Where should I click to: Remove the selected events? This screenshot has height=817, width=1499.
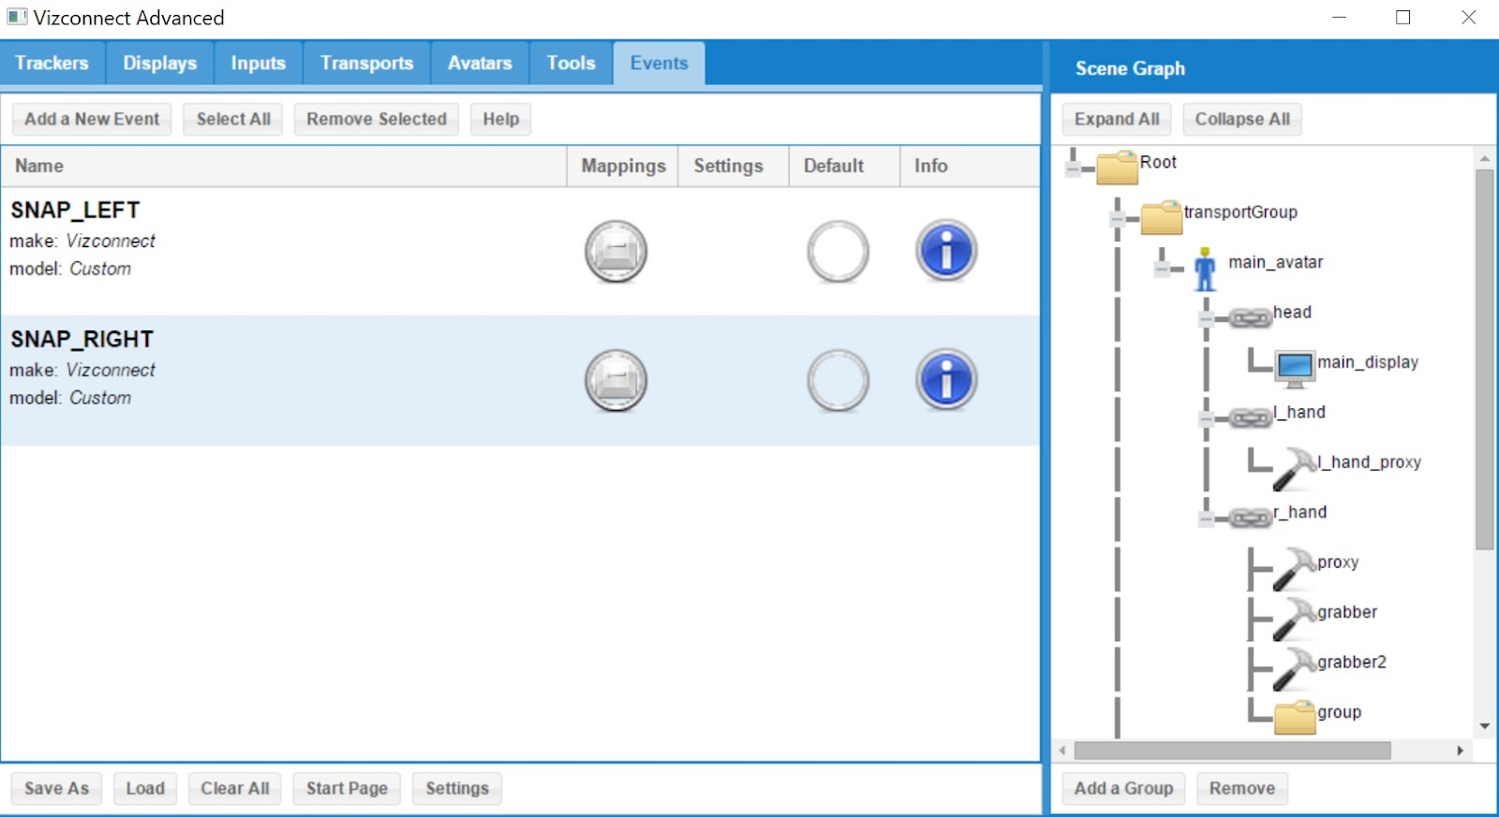point(377,119)
